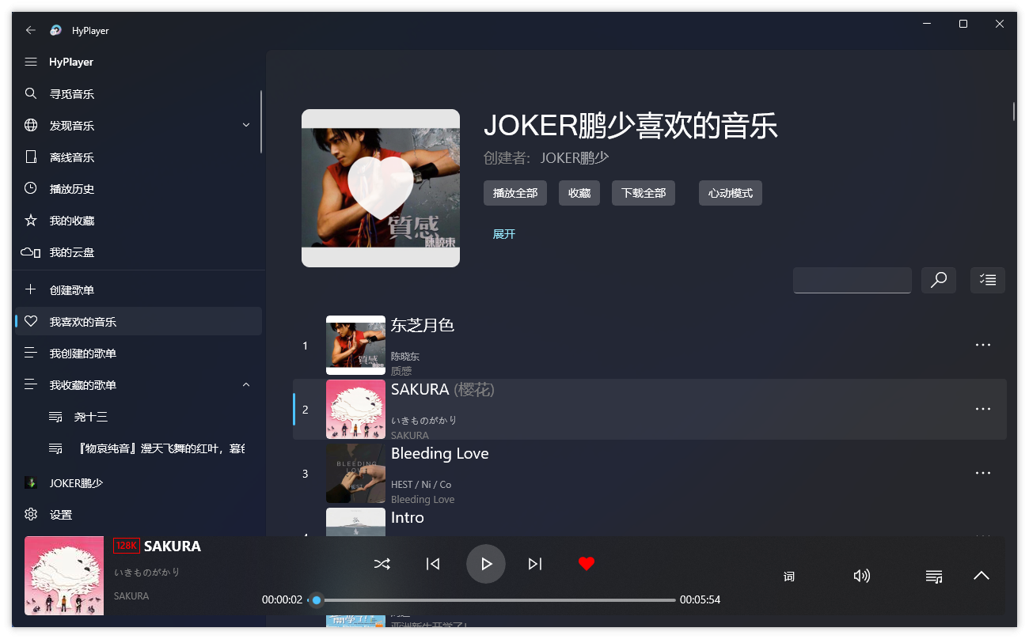Toggle lyrics with 词 button
The width and height of the screenshot is (1029, 639).
coord(789,577)
